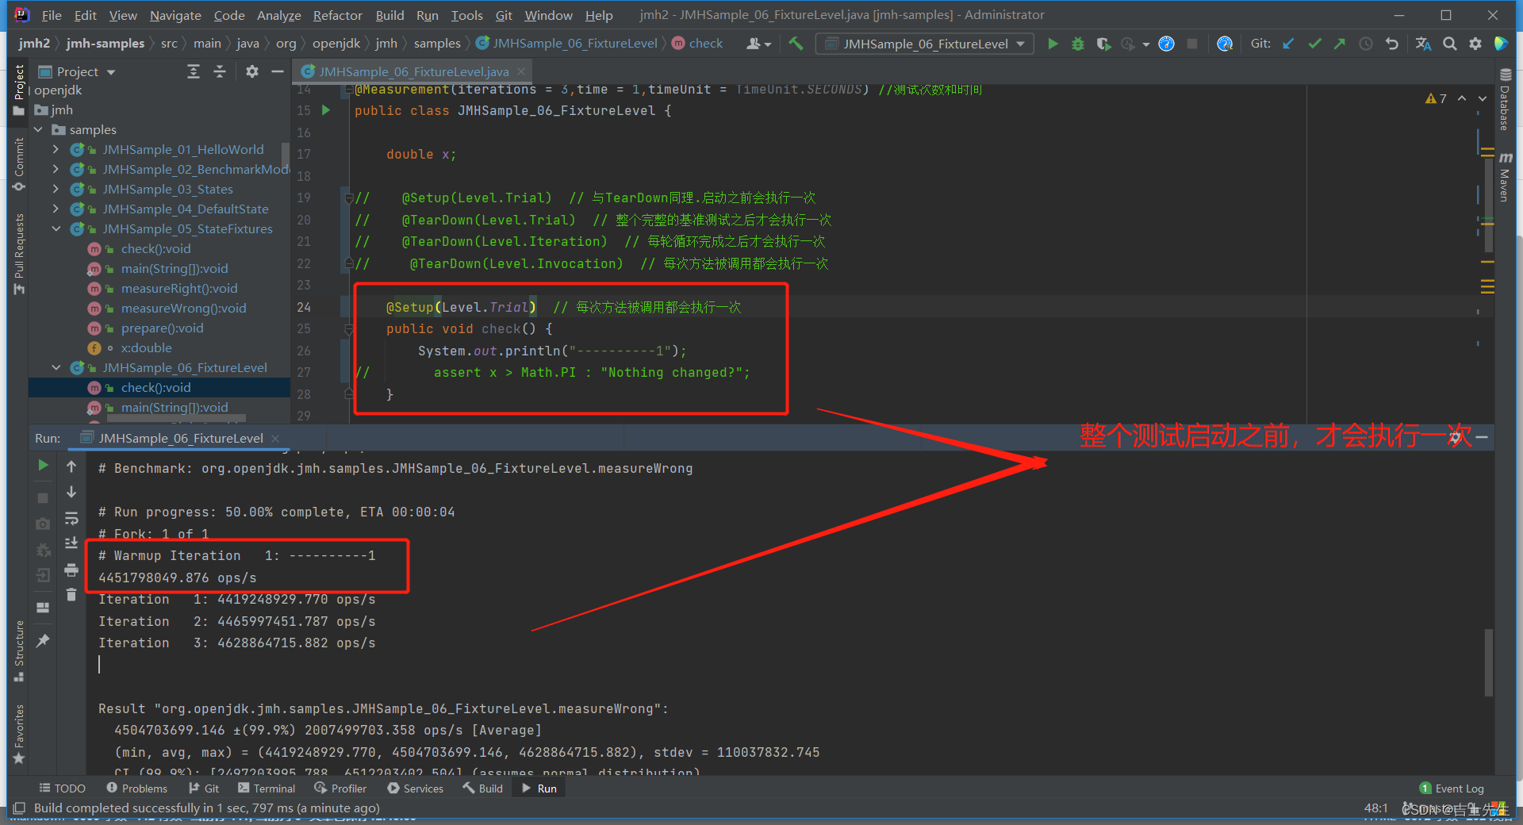1523x825 pixels.
Task: Toggle Database side panel
Action: (x=1505, y=99)
